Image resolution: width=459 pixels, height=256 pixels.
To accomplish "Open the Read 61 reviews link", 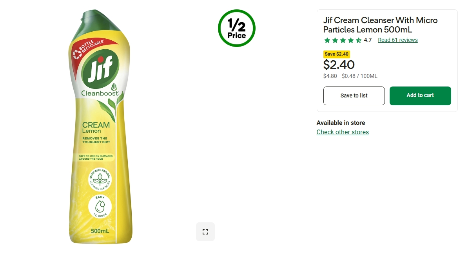I will pos(397,40).
